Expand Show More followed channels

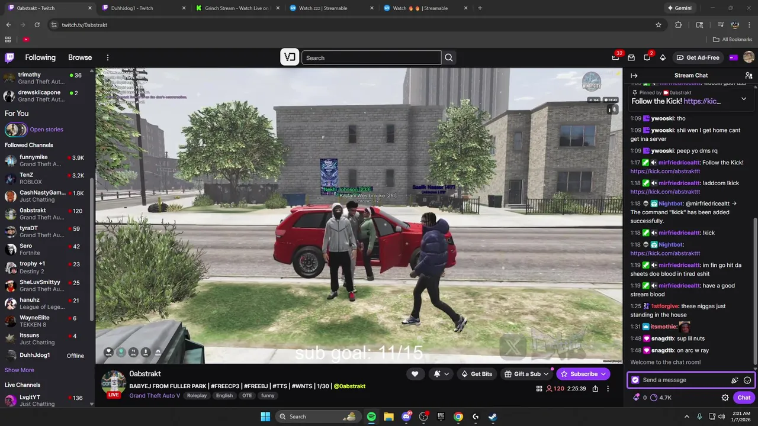coord(20,370)
